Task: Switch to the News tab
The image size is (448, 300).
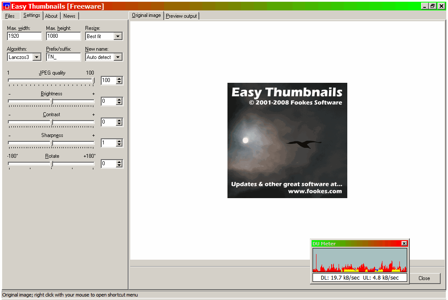Action: [x=69, y=16]
